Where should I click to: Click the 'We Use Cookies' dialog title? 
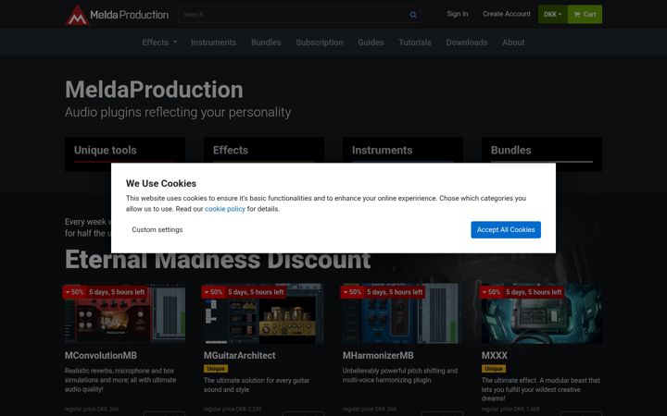161,183
